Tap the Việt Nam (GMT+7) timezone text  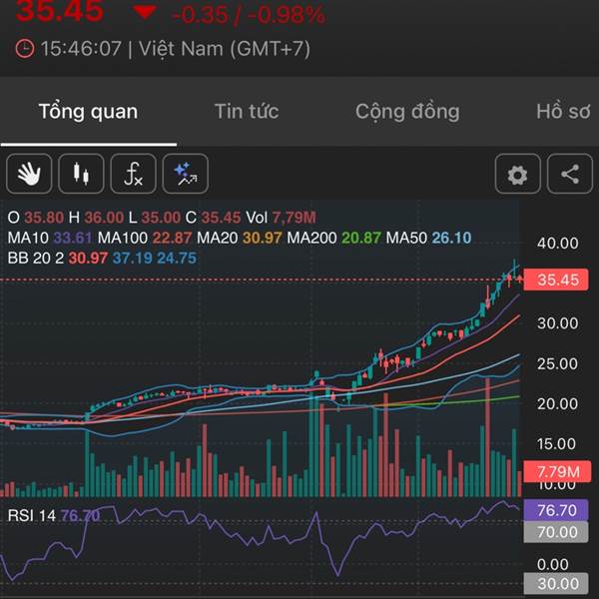click(x=225, y=49)
